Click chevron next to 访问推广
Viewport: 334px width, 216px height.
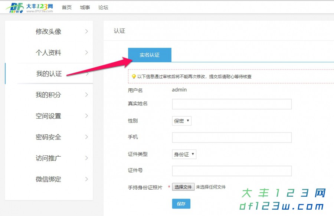86,158
